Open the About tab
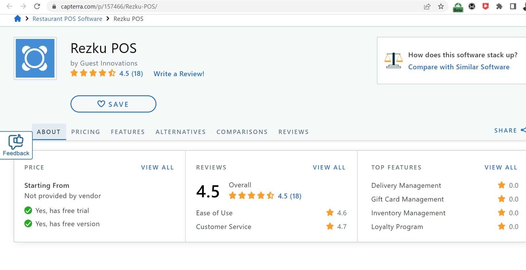Image resolution: width=526 pixels, height=270 pixels. point(49,132)
